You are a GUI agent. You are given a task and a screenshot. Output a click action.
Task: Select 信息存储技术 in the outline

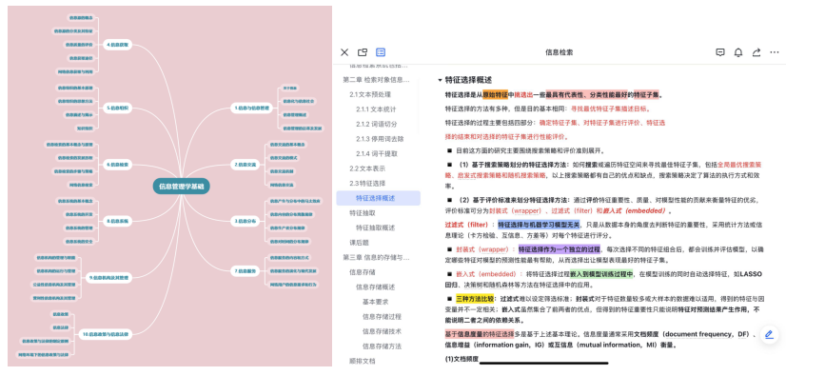pos(382,332)
